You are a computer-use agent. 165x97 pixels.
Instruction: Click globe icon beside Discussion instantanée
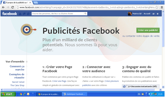(124, 86)
